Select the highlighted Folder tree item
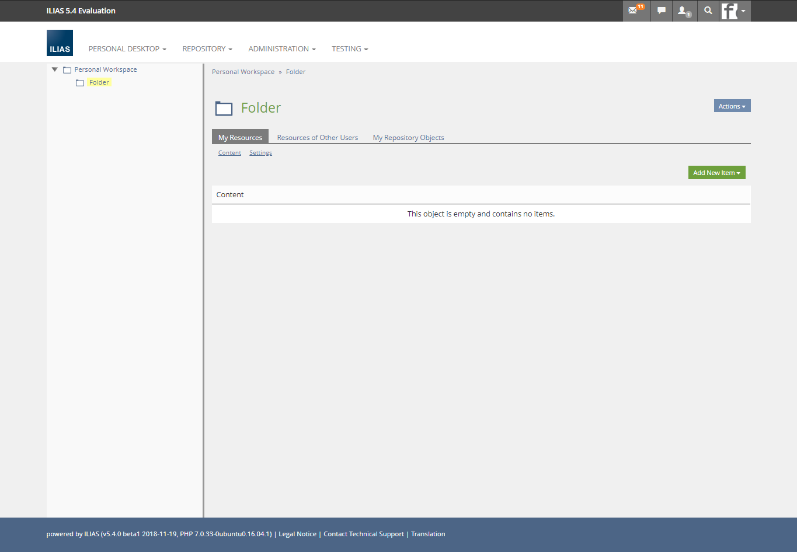 pyautogui.click(x=99, y=83)
